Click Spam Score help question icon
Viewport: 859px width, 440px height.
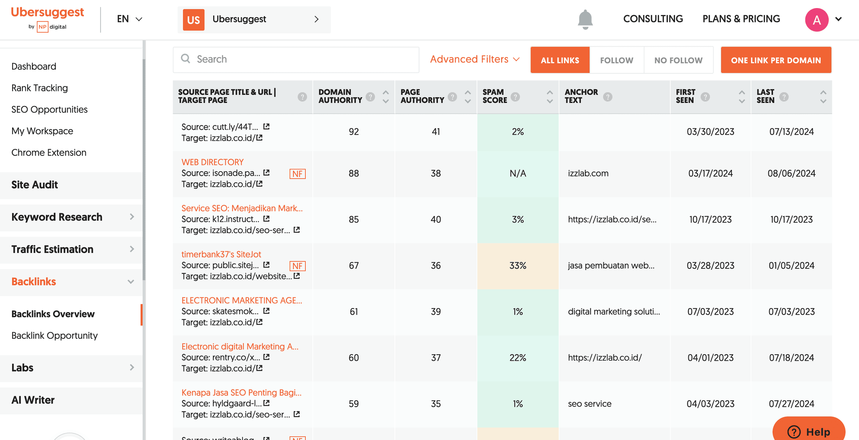click(515, 97)
